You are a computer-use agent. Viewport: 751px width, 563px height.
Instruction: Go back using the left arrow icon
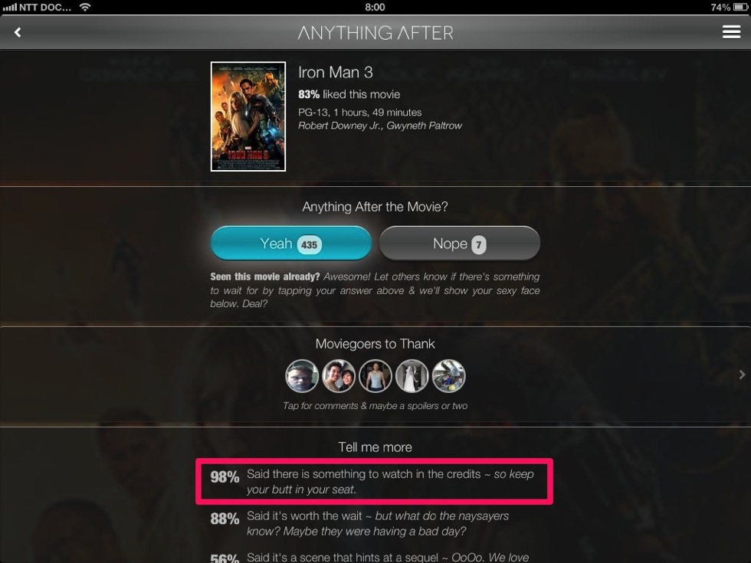[x=18, y=32]
